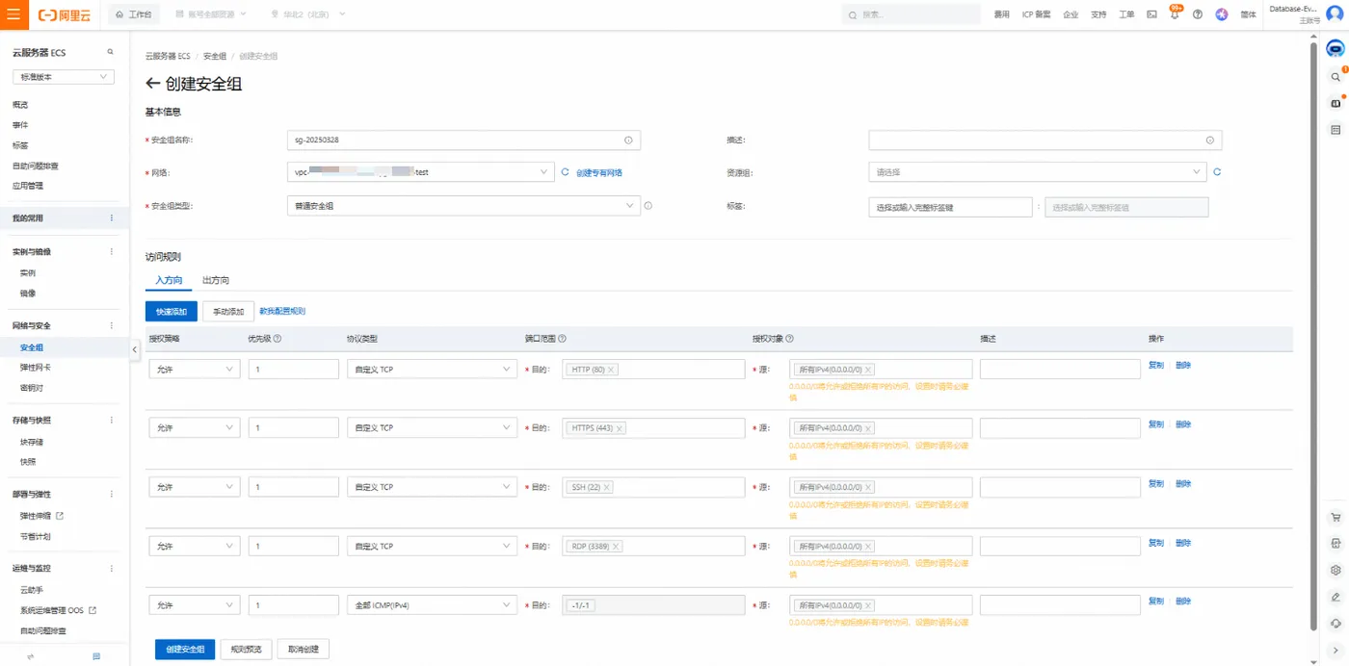Collapse the left sidebar with the arrow handle
Screen dimensions: 1349x666
[x=135, y=349]
